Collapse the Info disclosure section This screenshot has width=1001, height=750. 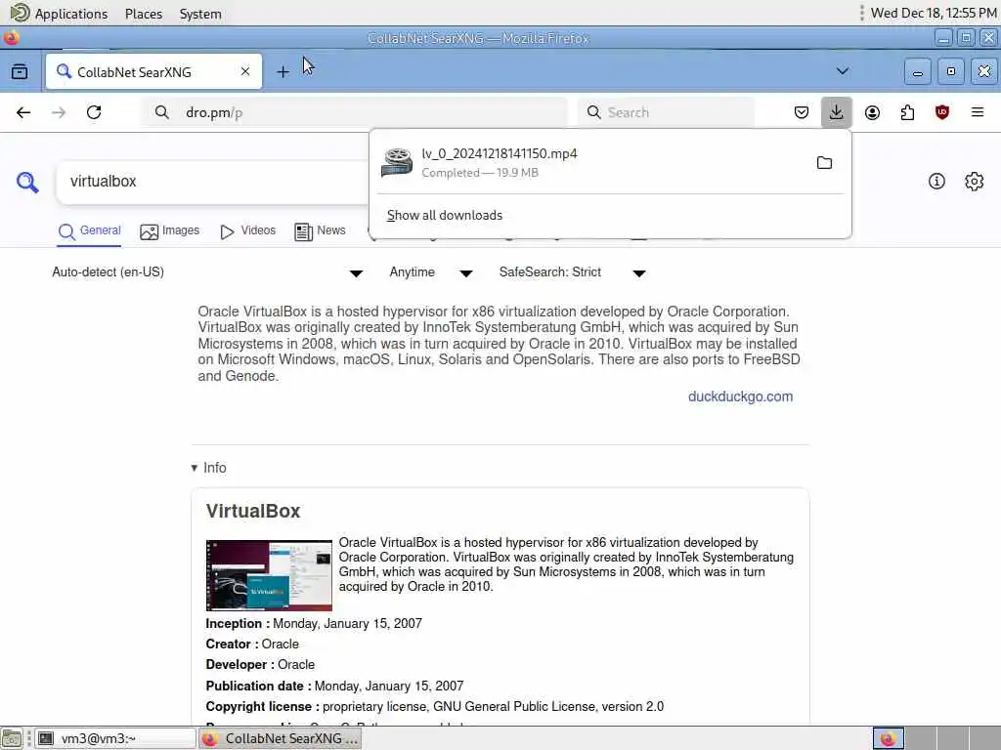209,468
